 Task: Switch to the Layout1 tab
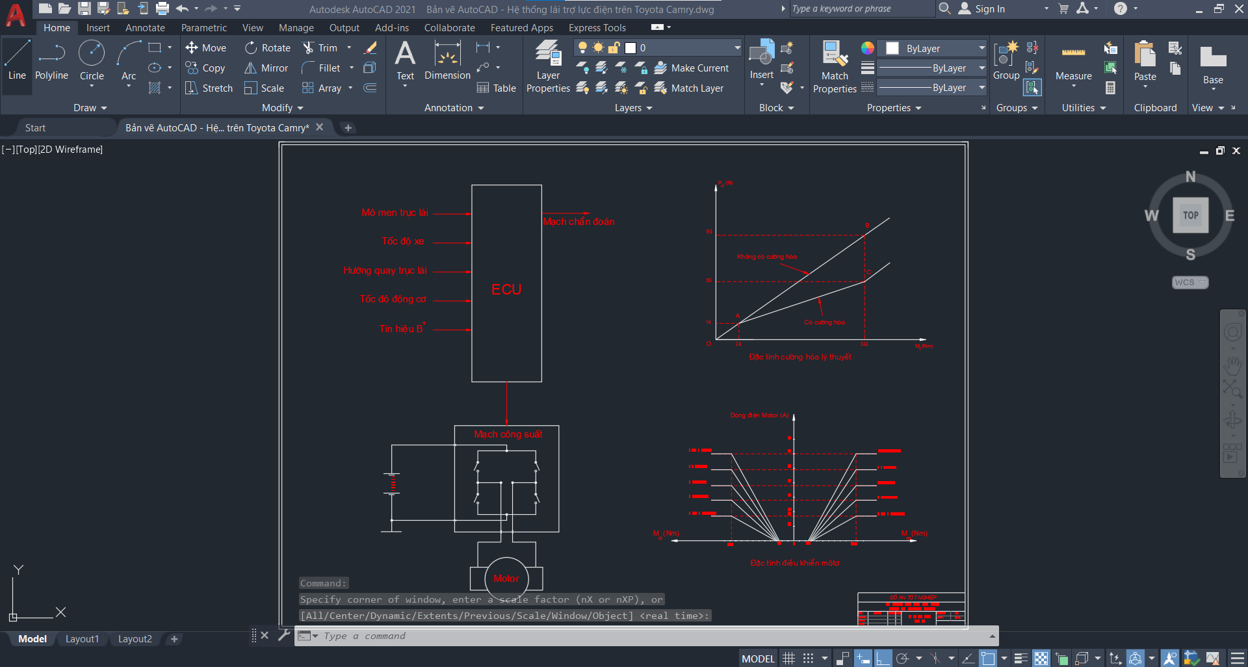point(82,639)
